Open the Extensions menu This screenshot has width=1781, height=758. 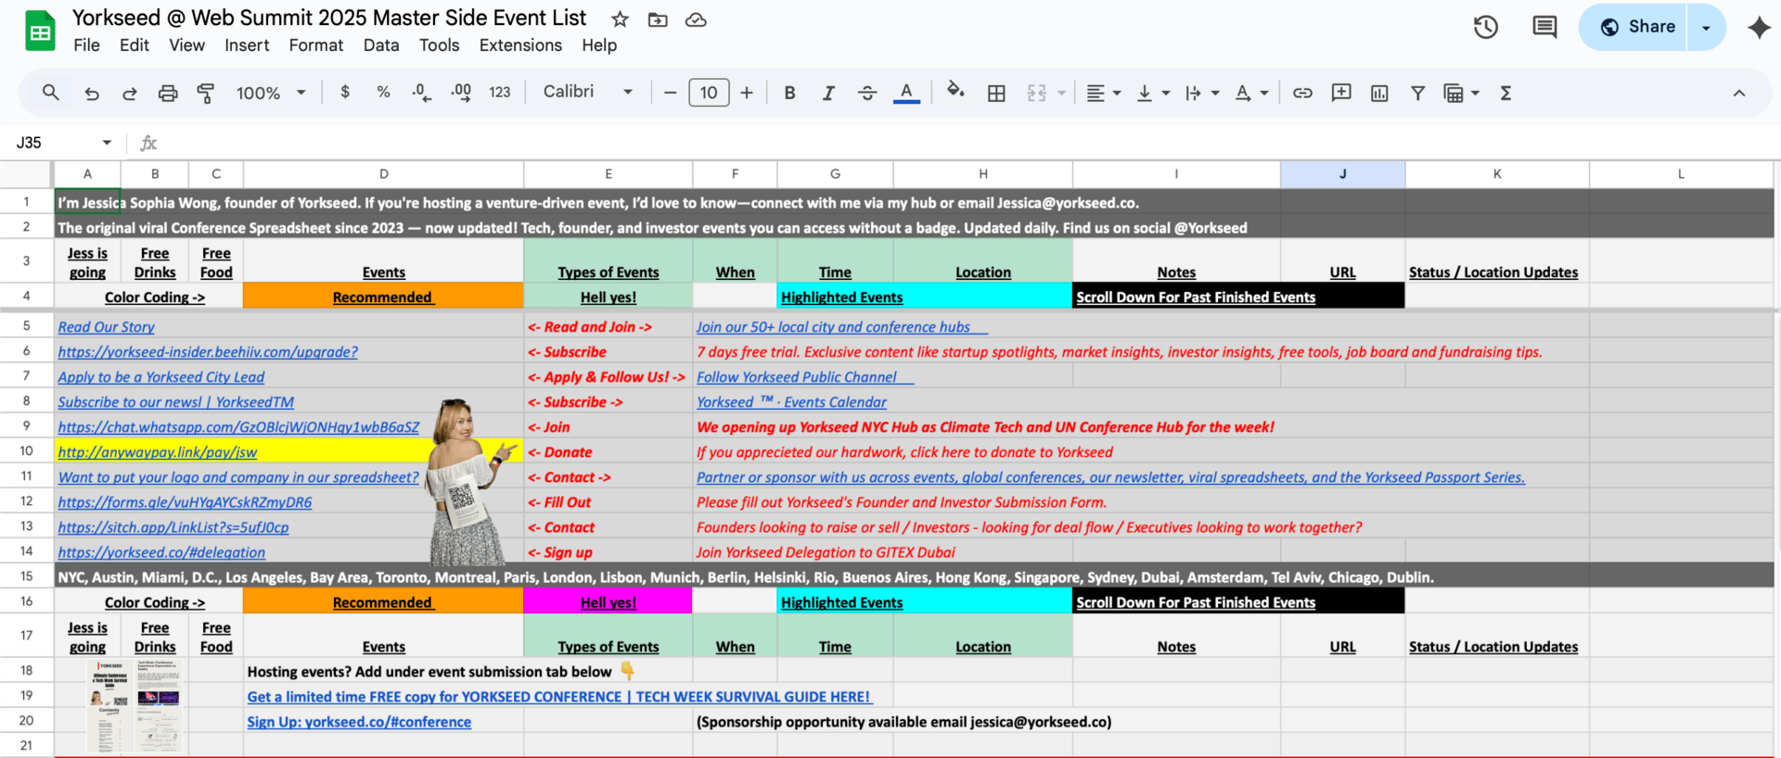click(x=520, y=45)
